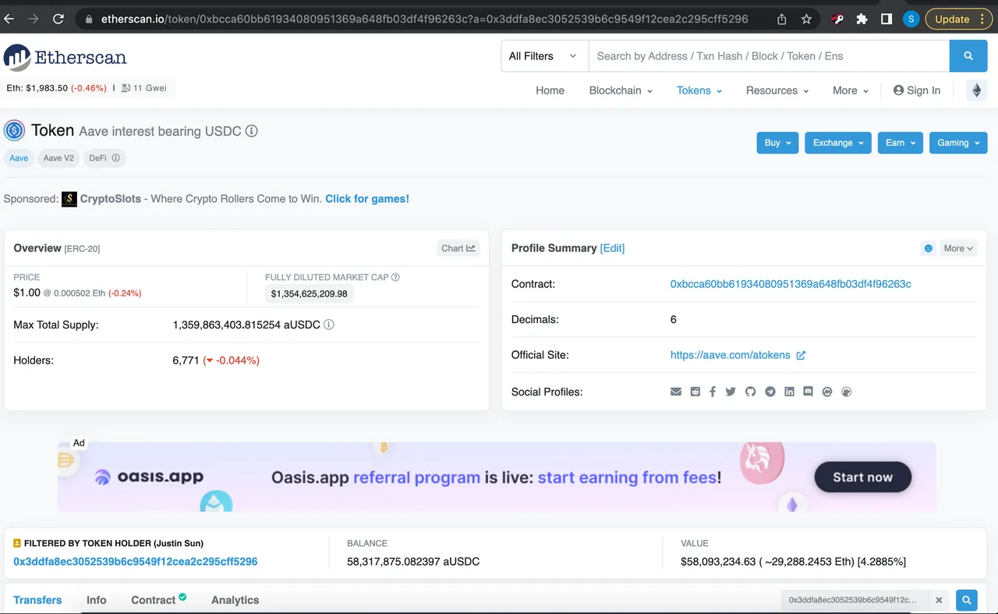
Task: Click the browser URL address bar
Action: pos(426,19)
